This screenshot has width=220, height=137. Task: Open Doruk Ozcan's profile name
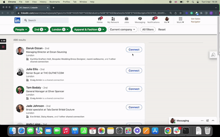tap(34, 48)
